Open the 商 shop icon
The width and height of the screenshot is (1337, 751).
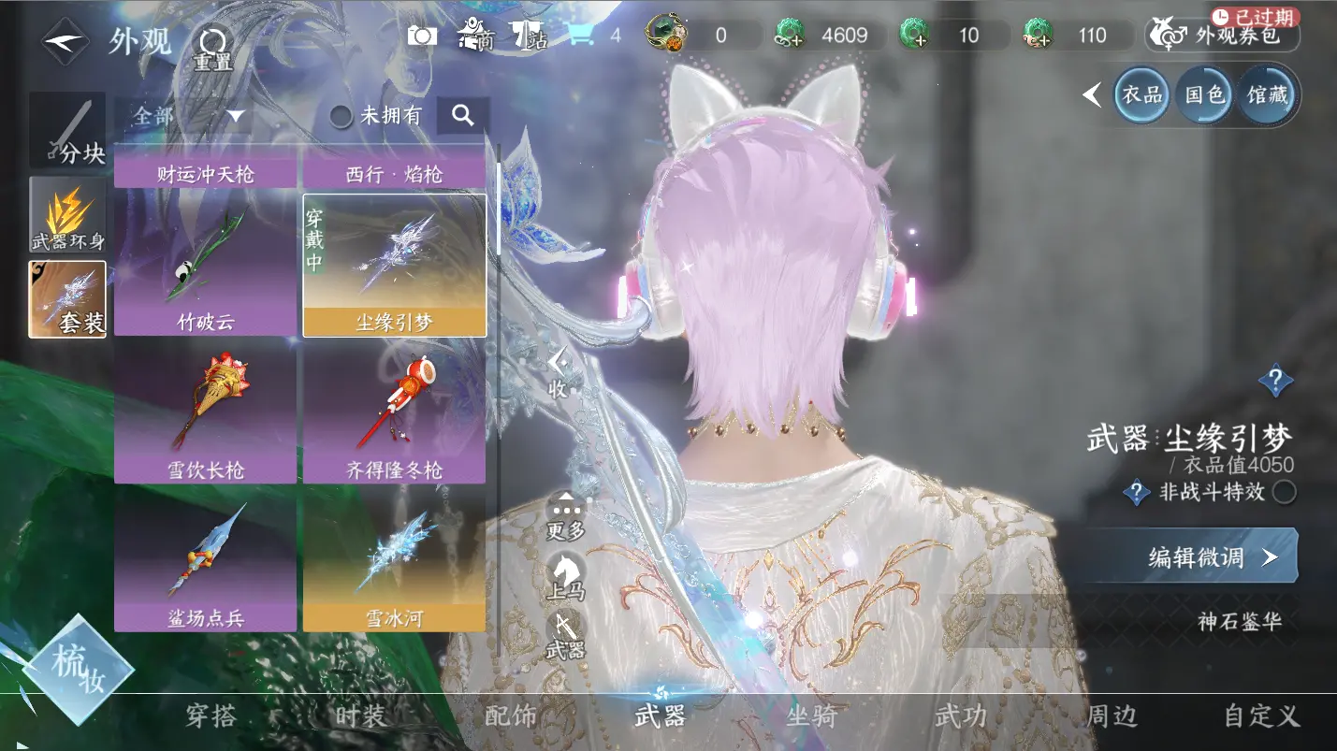pos(476,36)
